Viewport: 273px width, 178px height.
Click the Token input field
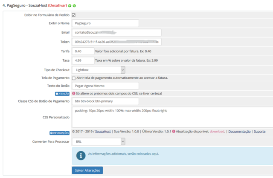116,42
